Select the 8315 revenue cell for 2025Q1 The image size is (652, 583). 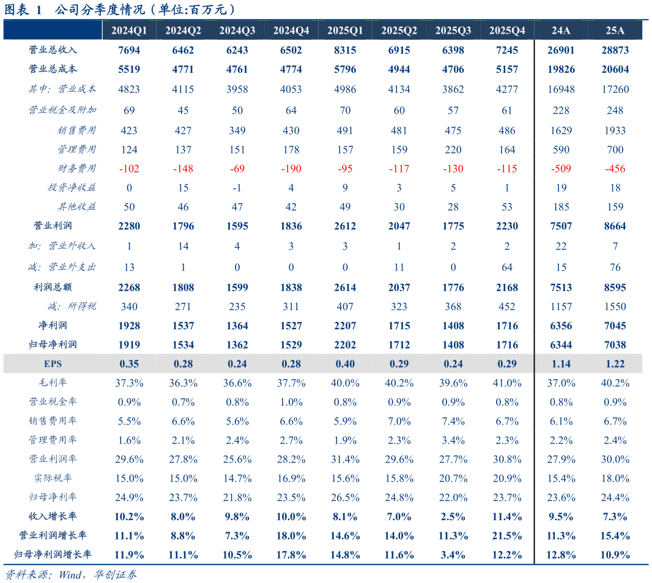click(345, 50)
